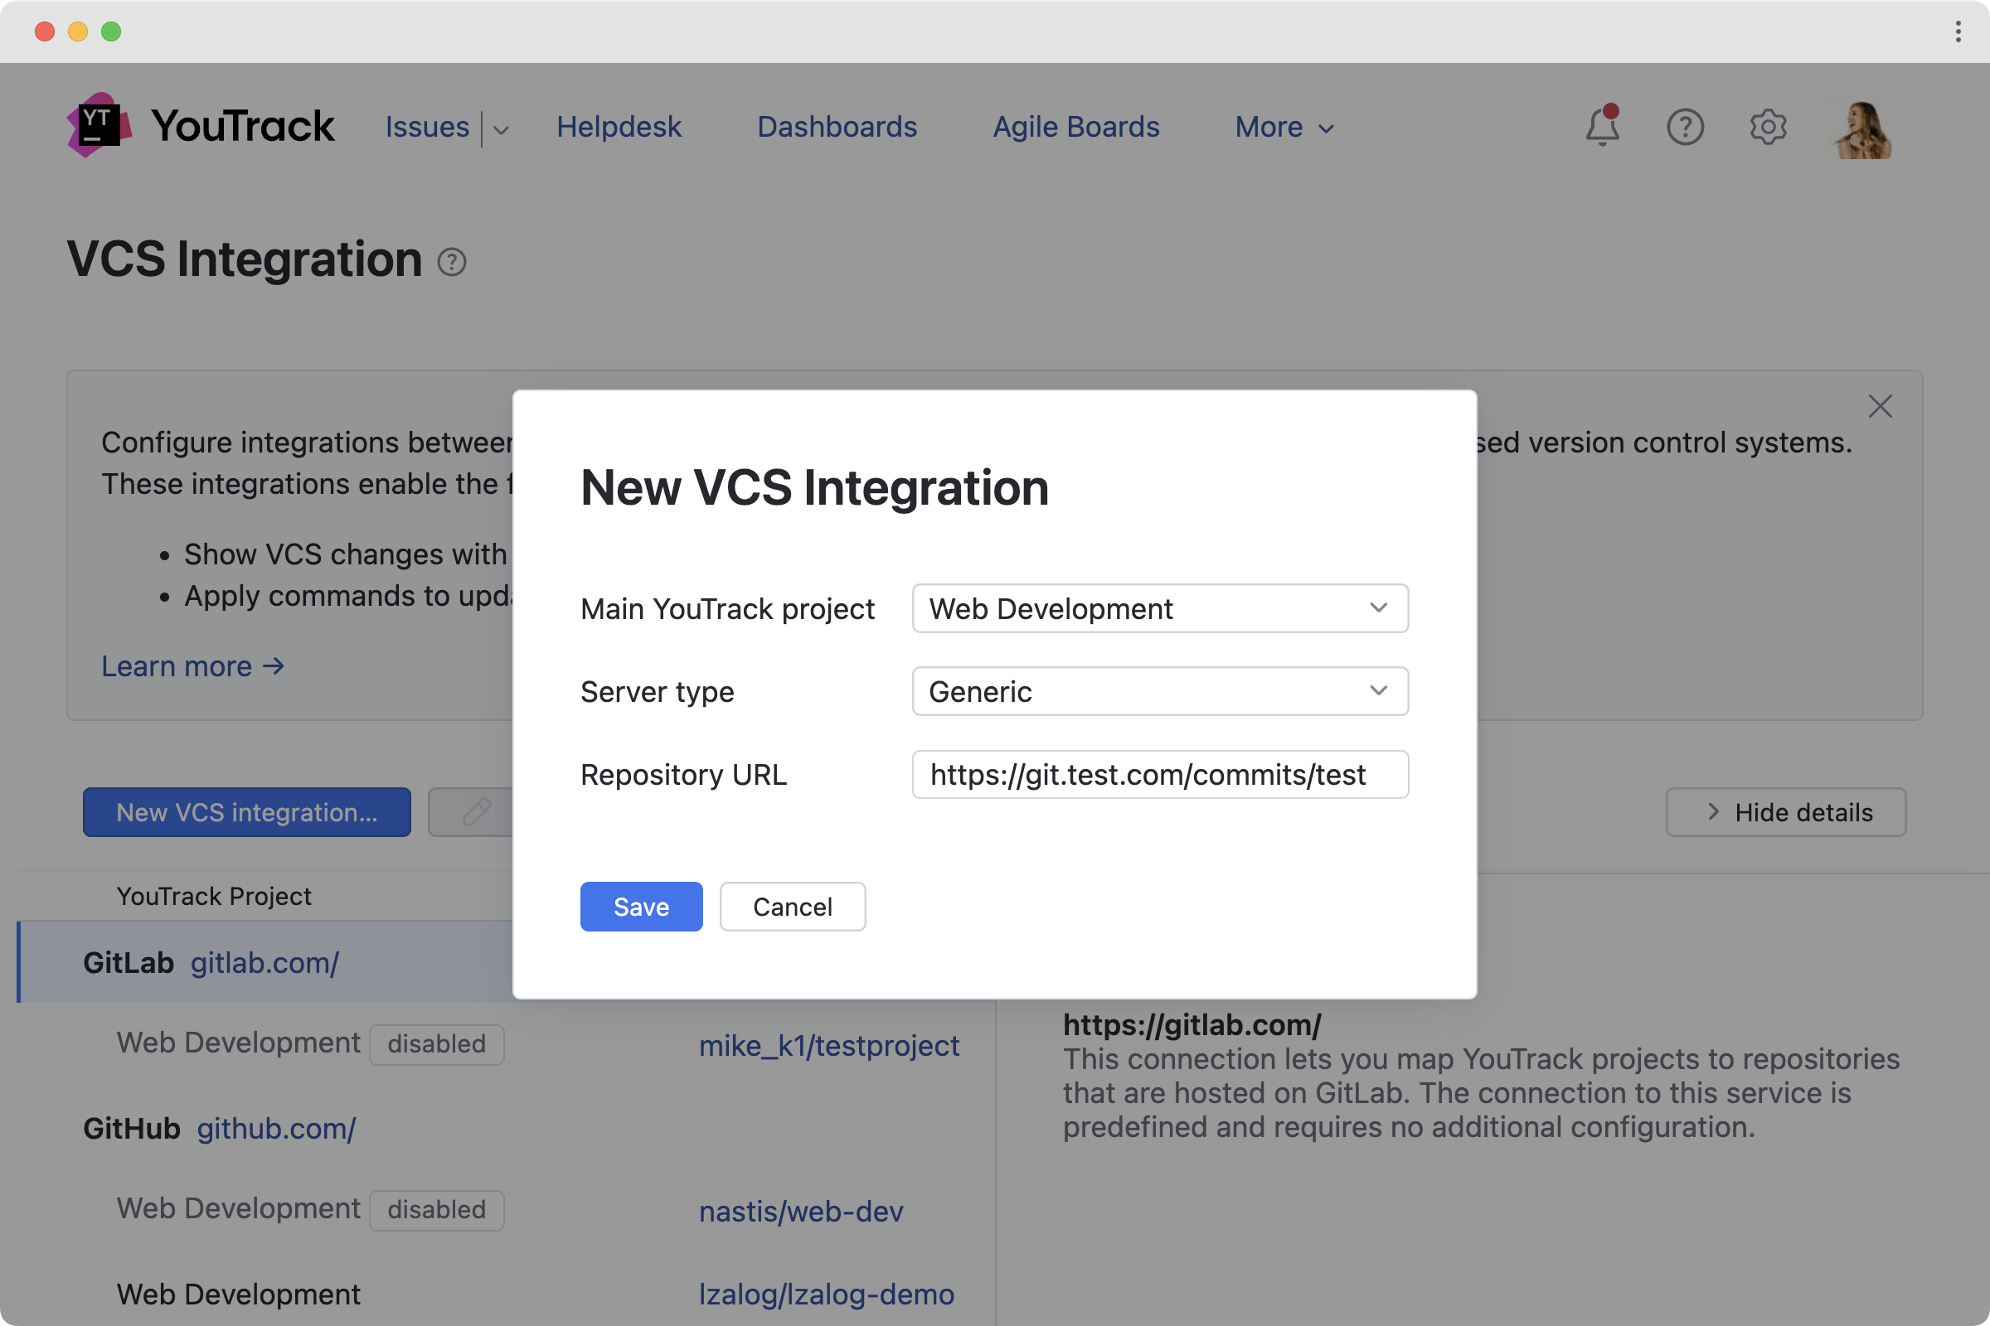Open help for VCS Integration title
This screenshot has width=1990, height=1326.
tap(452, 262)
